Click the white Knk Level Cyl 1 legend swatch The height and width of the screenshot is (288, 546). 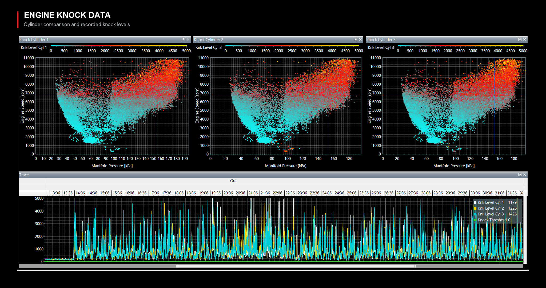pos(475,202)
